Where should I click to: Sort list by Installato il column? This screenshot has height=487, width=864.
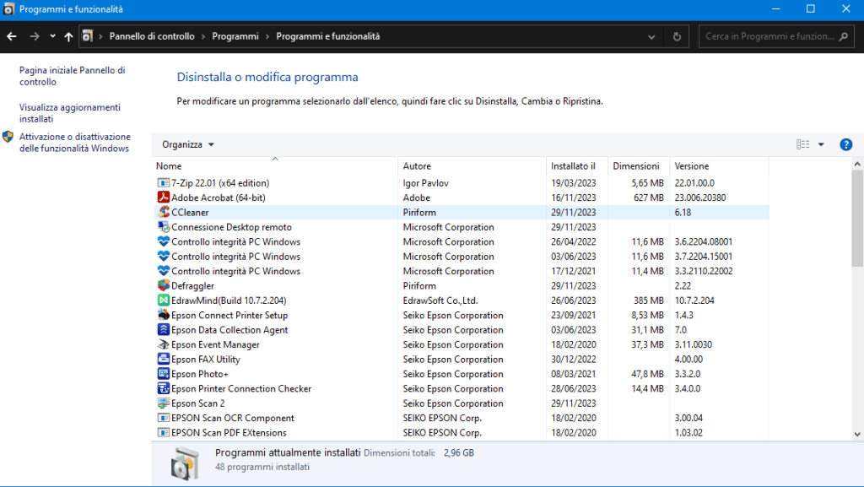point(574,166)
